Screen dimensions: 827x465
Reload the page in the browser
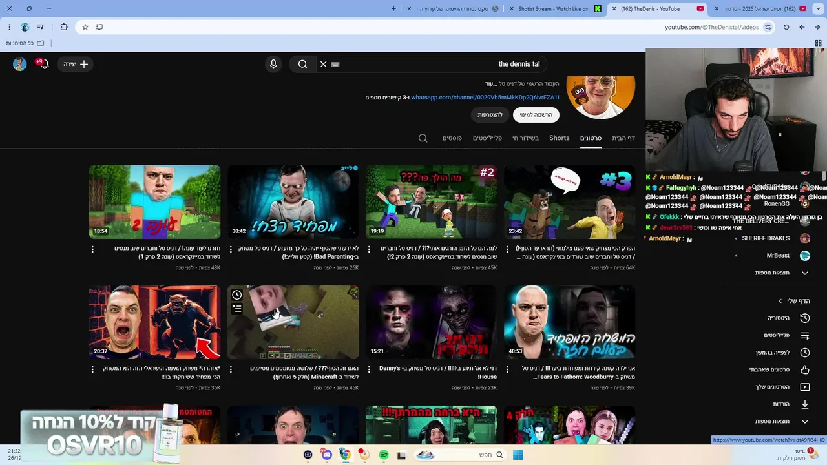[786, 27]
